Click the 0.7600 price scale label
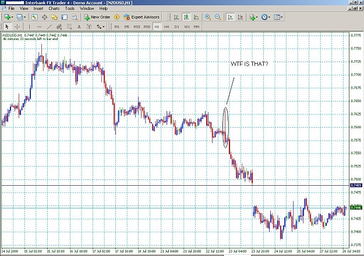Image resolution: width=364 pixels, height=256 pixels. 356,127
